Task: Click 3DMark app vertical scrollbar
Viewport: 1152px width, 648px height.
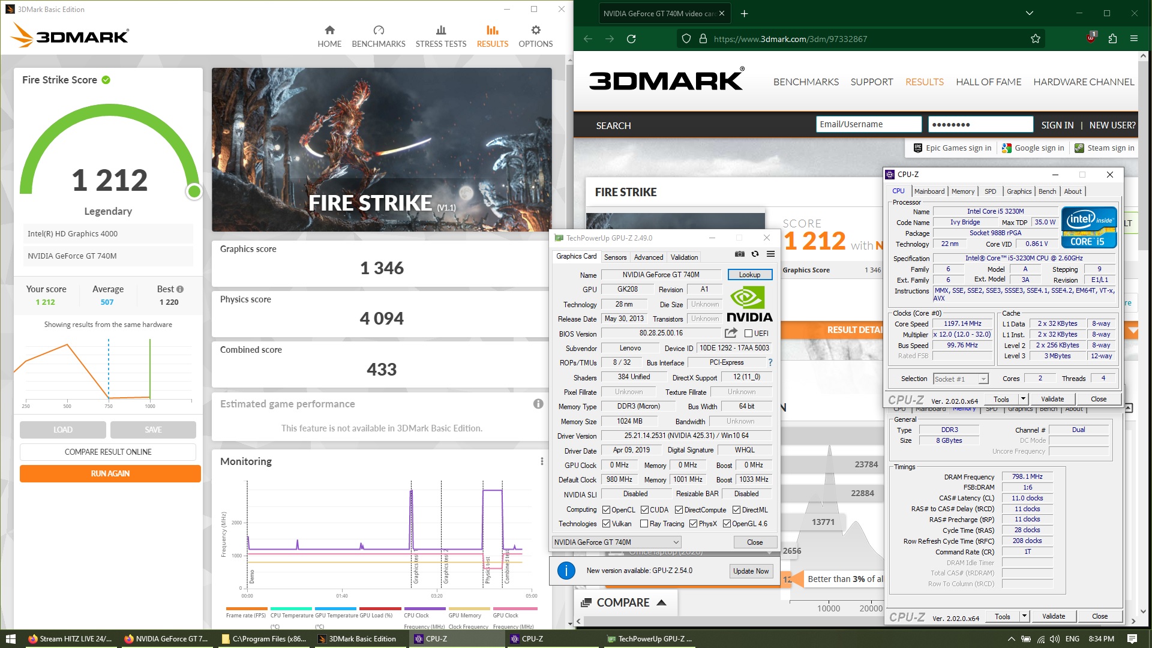Action: pos(569,342)
